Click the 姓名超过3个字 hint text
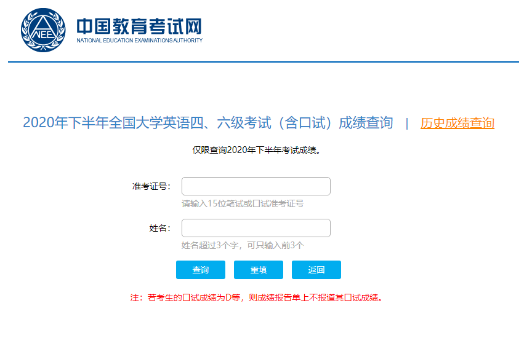The image size is (519, 338). (x=242, y=245)
